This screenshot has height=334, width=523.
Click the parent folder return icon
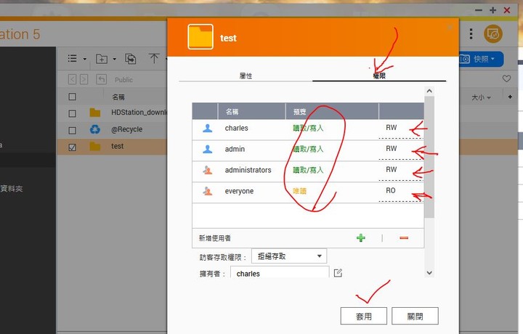click(102, 79)
